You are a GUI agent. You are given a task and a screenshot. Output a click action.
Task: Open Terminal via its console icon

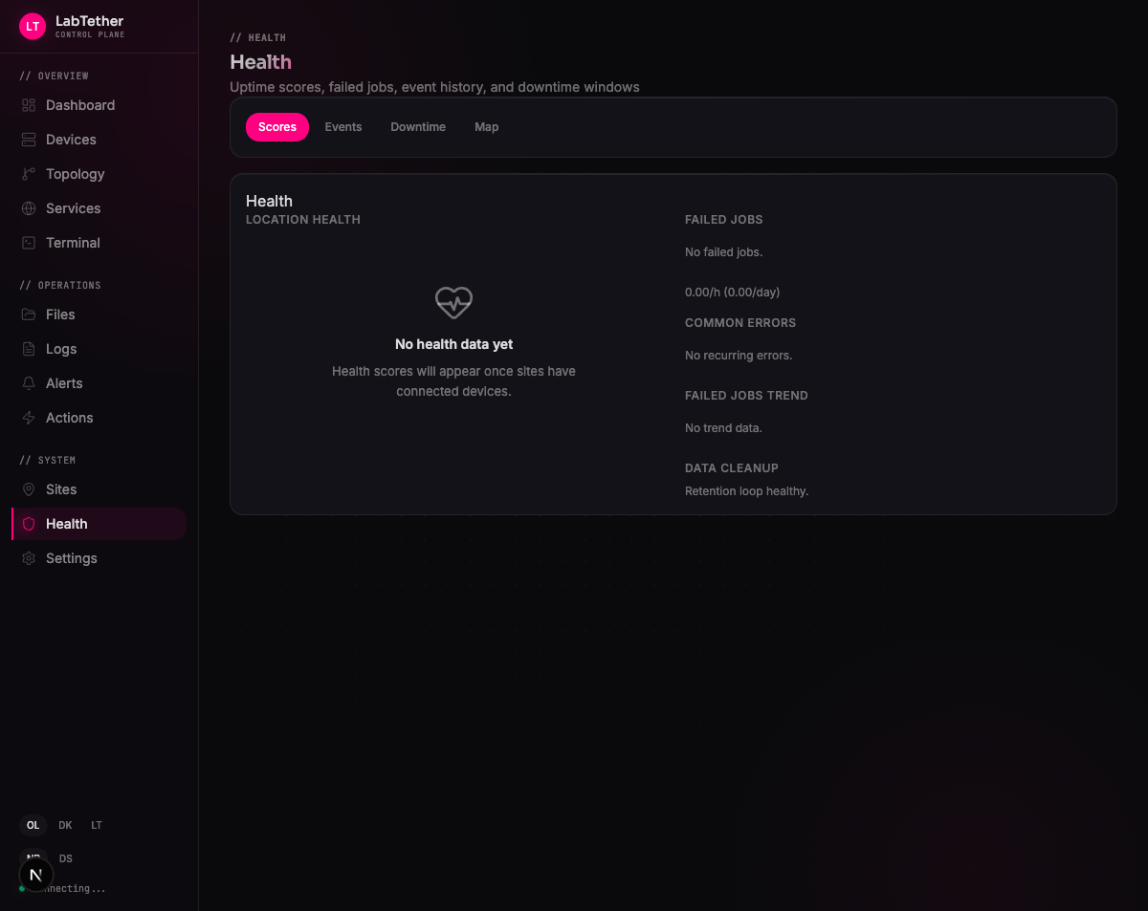pyautogui.click(x=29, y=243)
